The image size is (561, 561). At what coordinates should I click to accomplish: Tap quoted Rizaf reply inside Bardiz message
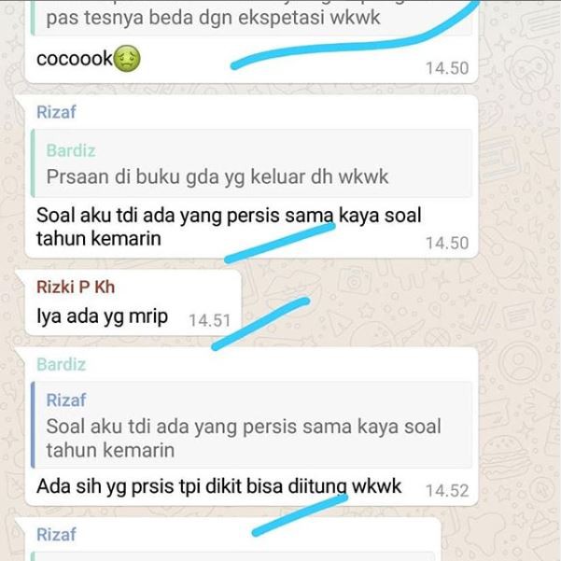point(252,425)
